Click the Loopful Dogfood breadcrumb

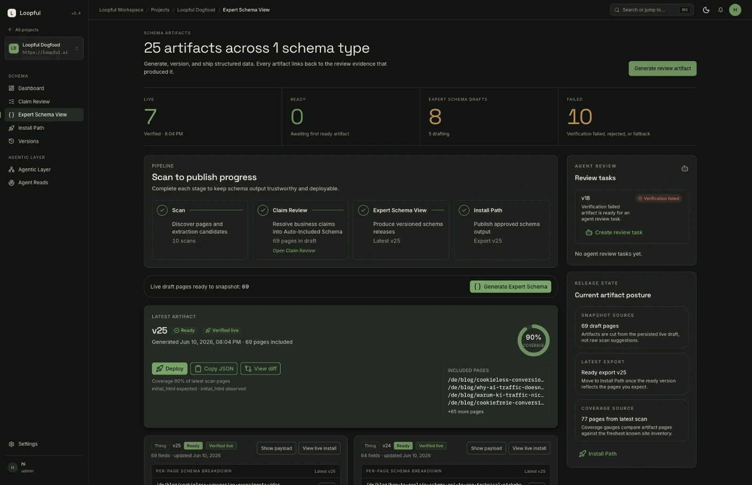click(196, 10)
